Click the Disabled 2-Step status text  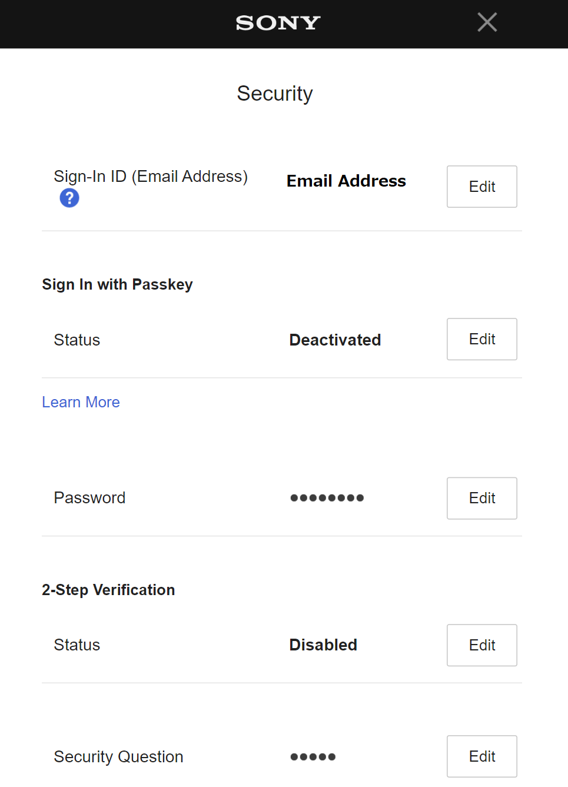(x=323, y=645)
